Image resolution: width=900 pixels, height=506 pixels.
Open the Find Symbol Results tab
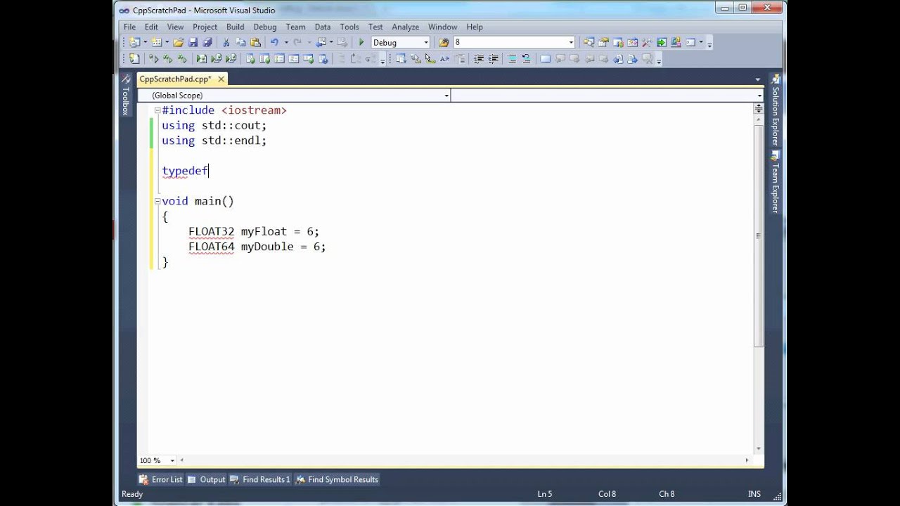click(337, 480)
